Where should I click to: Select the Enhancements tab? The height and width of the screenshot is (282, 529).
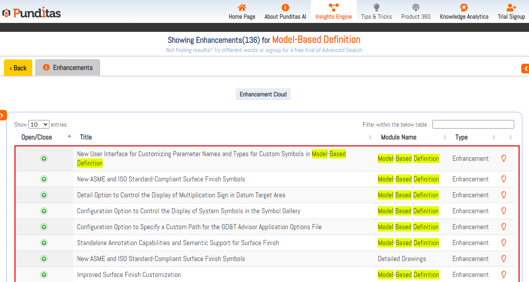pyautogui.click(x=68, y=68)
